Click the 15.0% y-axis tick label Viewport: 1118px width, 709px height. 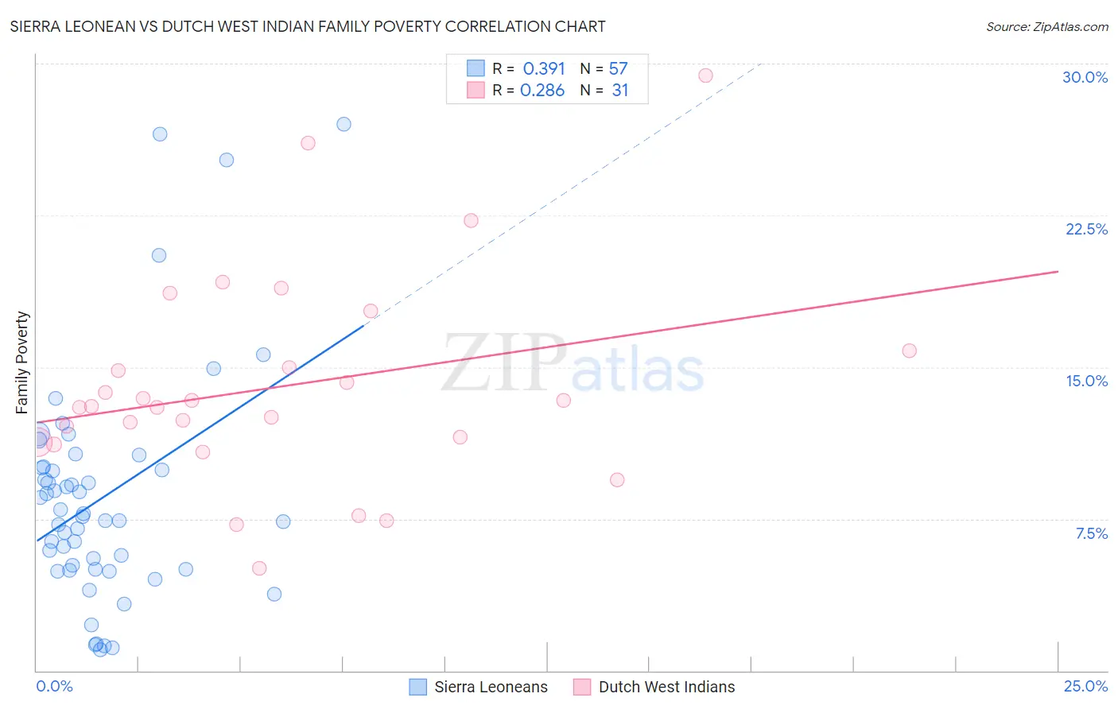click(x=1086, y=381)
